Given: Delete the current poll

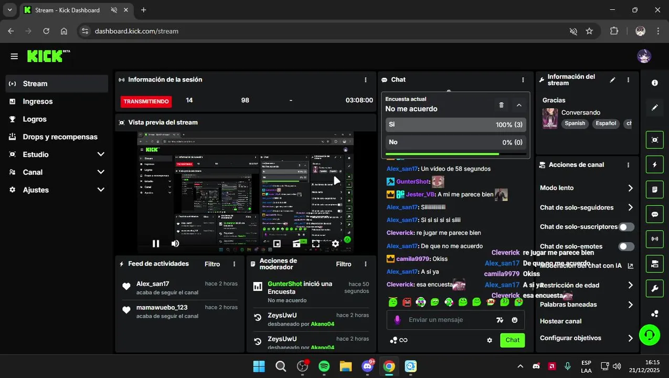Looking at the screenshot, I should 501,105.
